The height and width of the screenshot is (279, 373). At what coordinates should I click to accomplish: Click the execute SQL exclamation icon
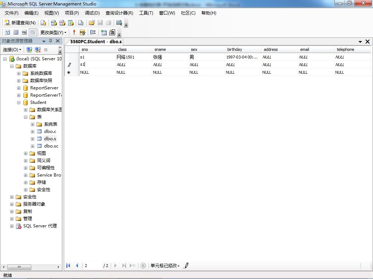click(74, 32)
